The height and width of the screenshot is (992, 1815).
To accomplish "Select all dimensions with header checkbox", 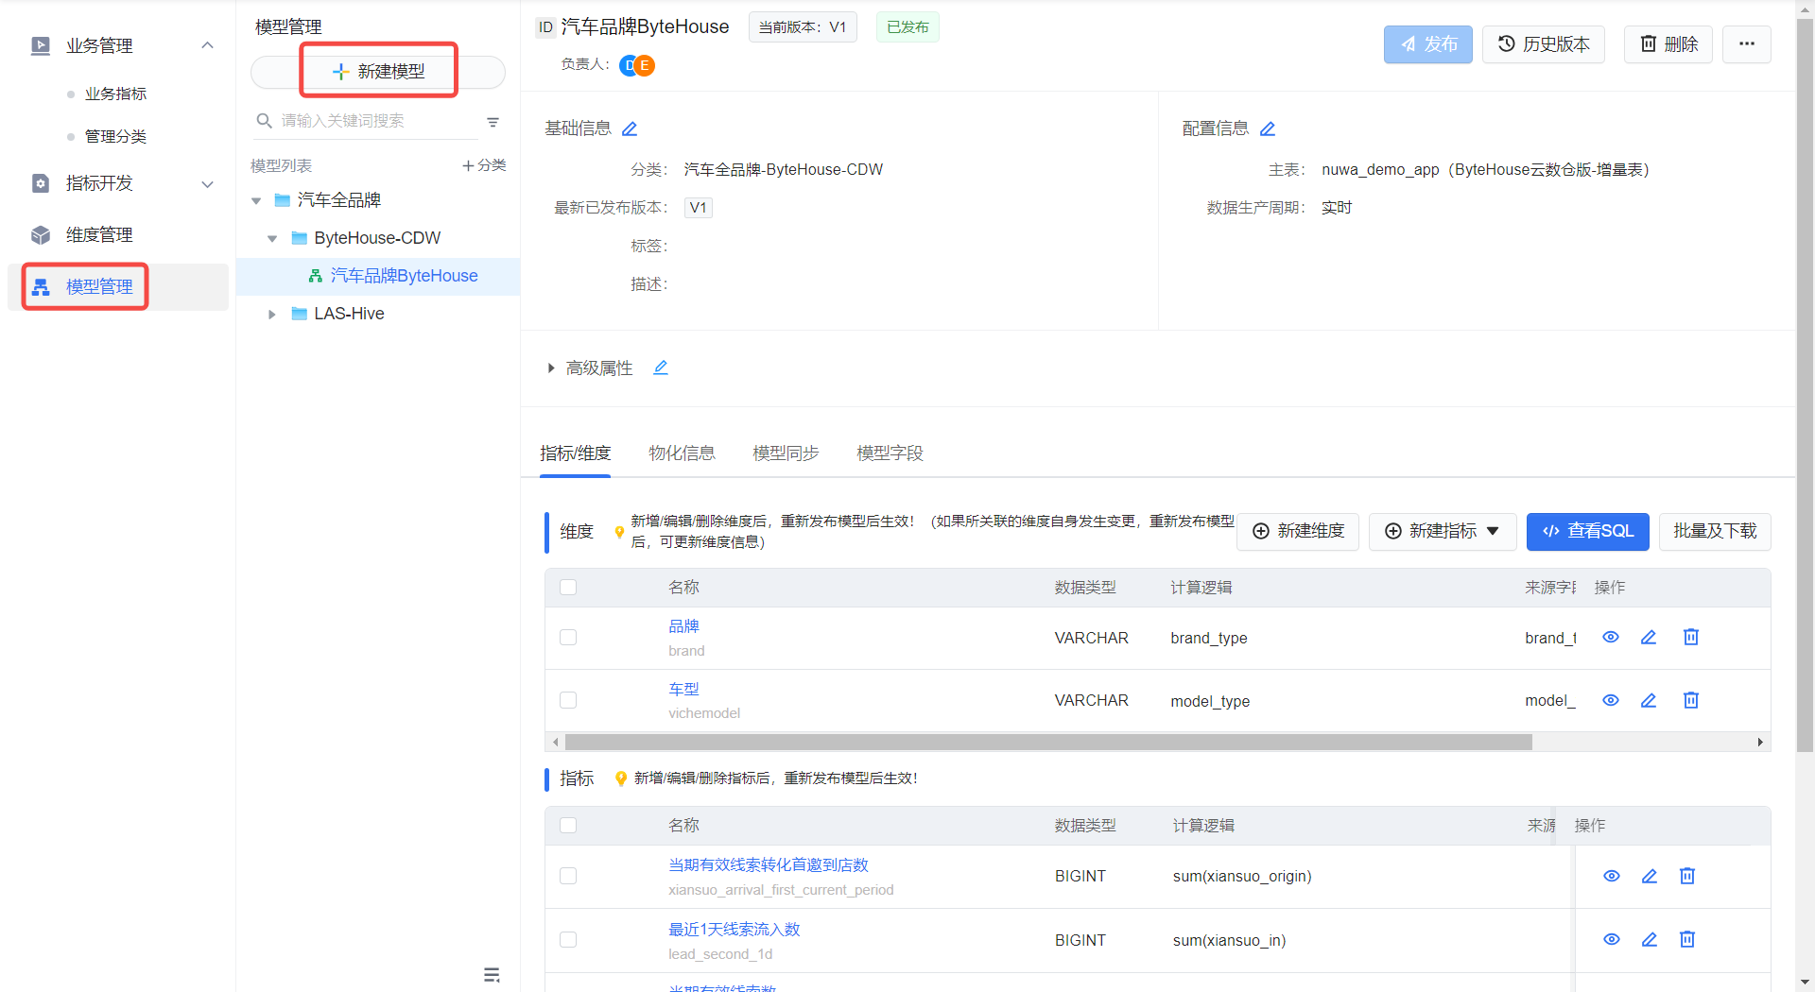I will pos(568,588).
